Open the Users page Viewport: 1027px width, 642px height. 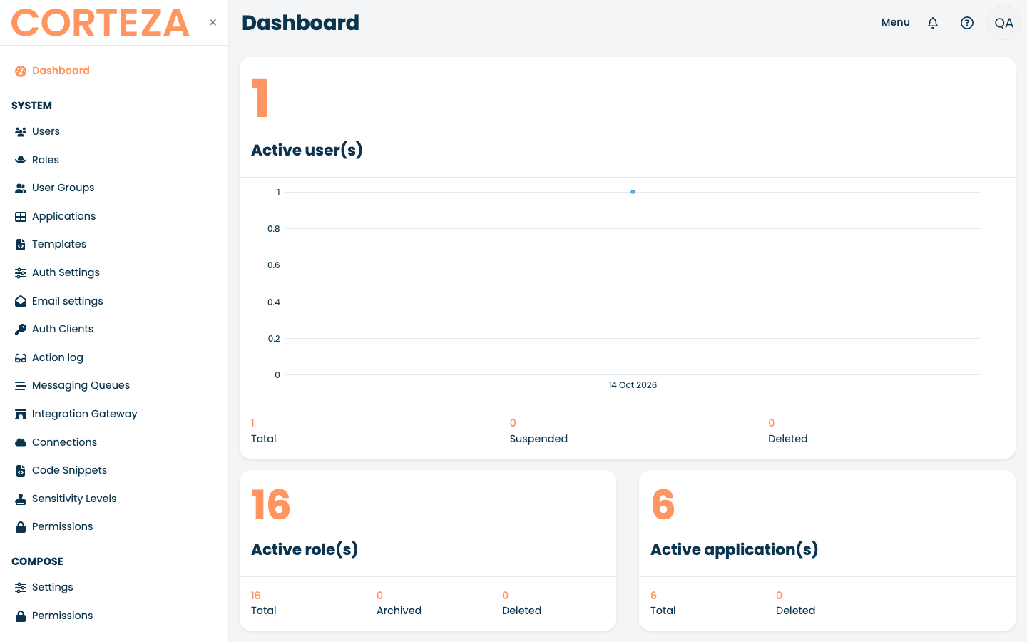click(46, 131)
